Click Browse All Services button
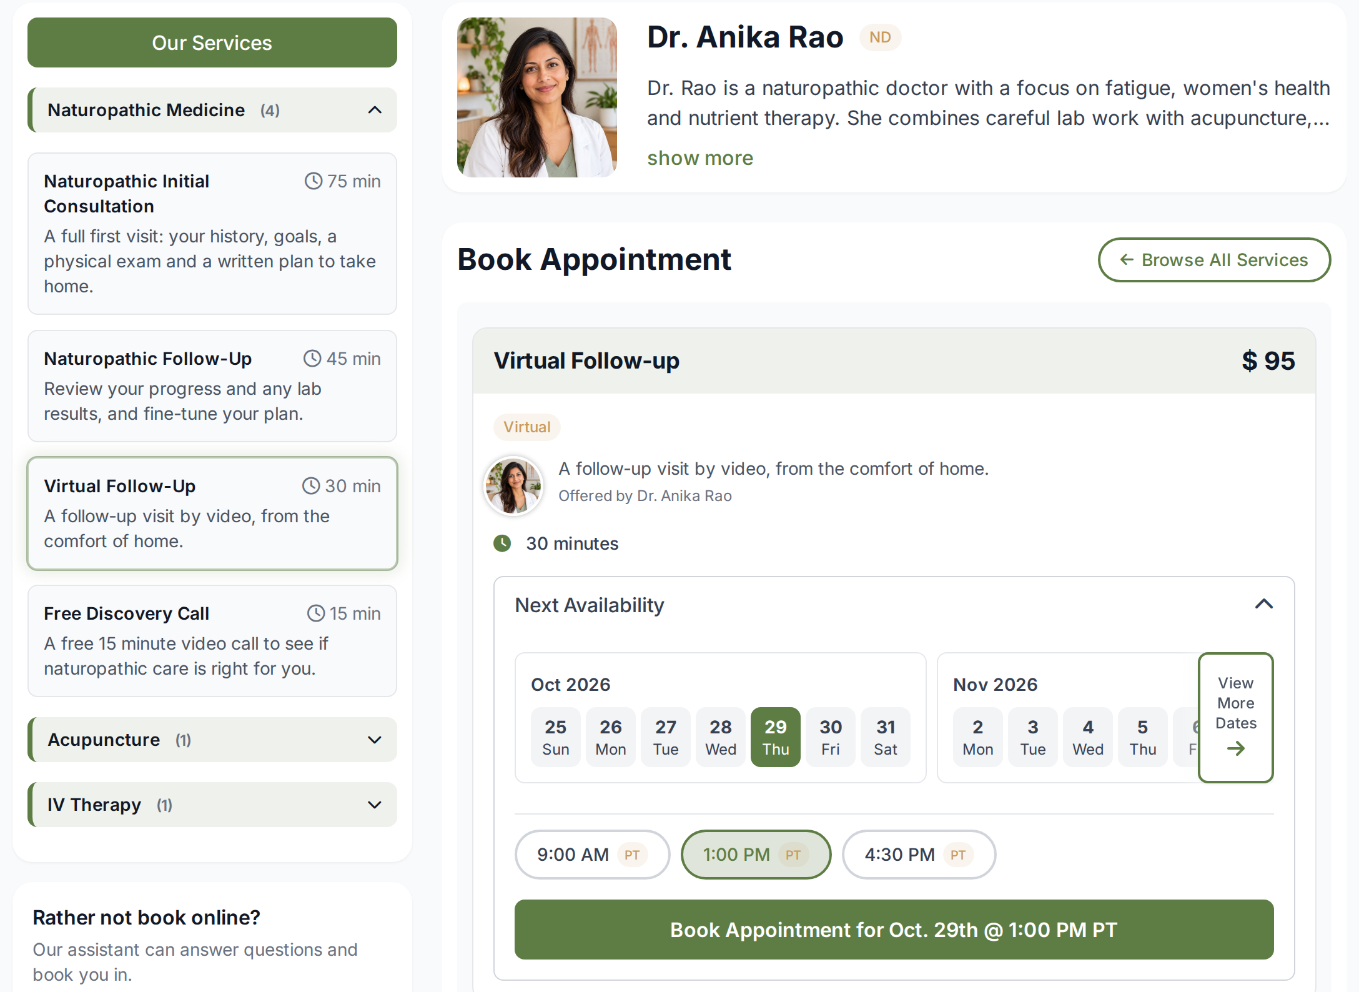The height and width of the screenshot is (992, 1359). 1214,260
